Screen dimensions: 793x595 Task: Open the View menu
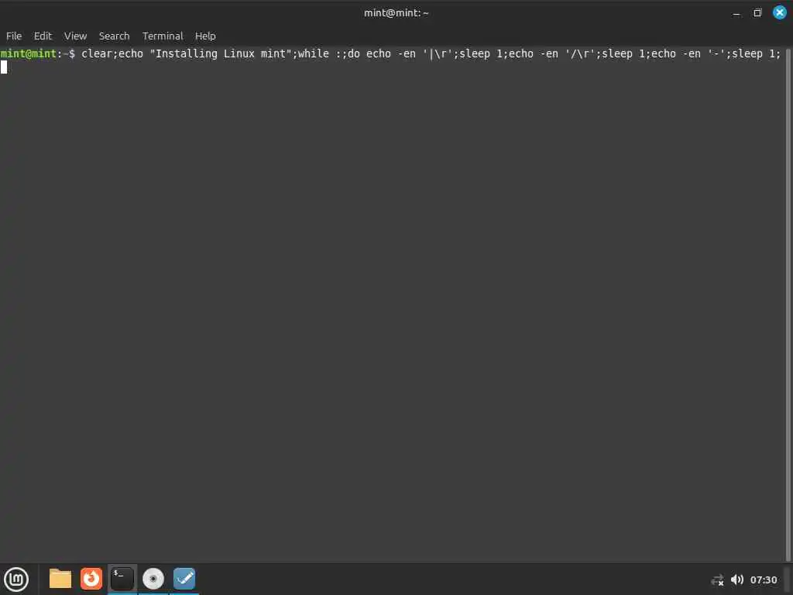tap(75, 36)
